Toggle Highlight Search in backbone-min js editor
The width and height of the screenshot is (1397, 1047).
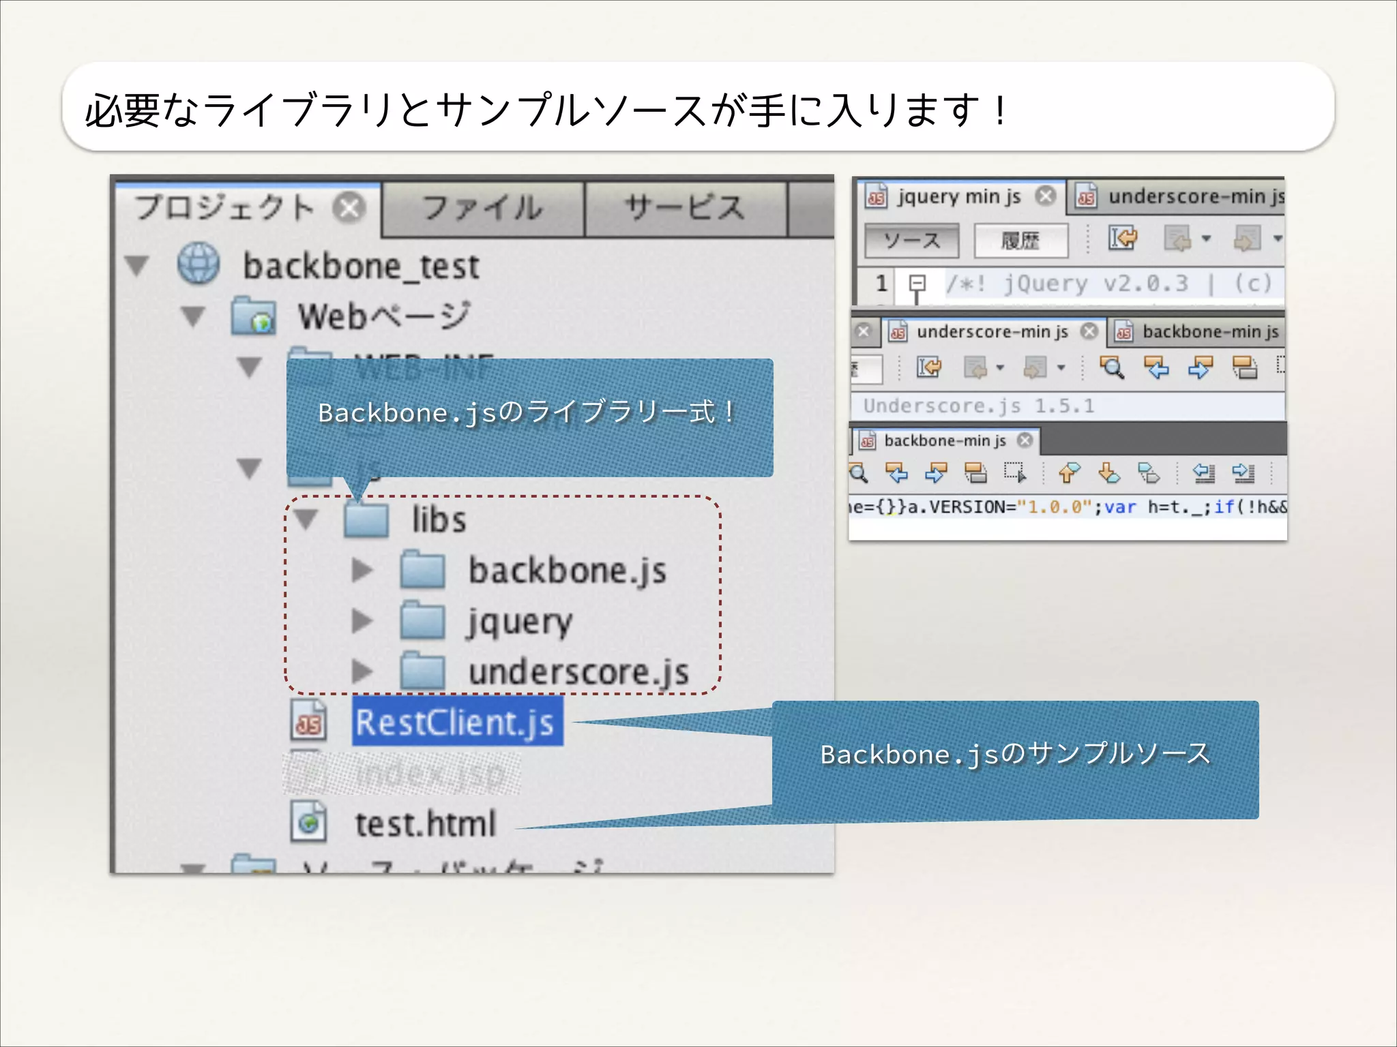coord(975,472)
